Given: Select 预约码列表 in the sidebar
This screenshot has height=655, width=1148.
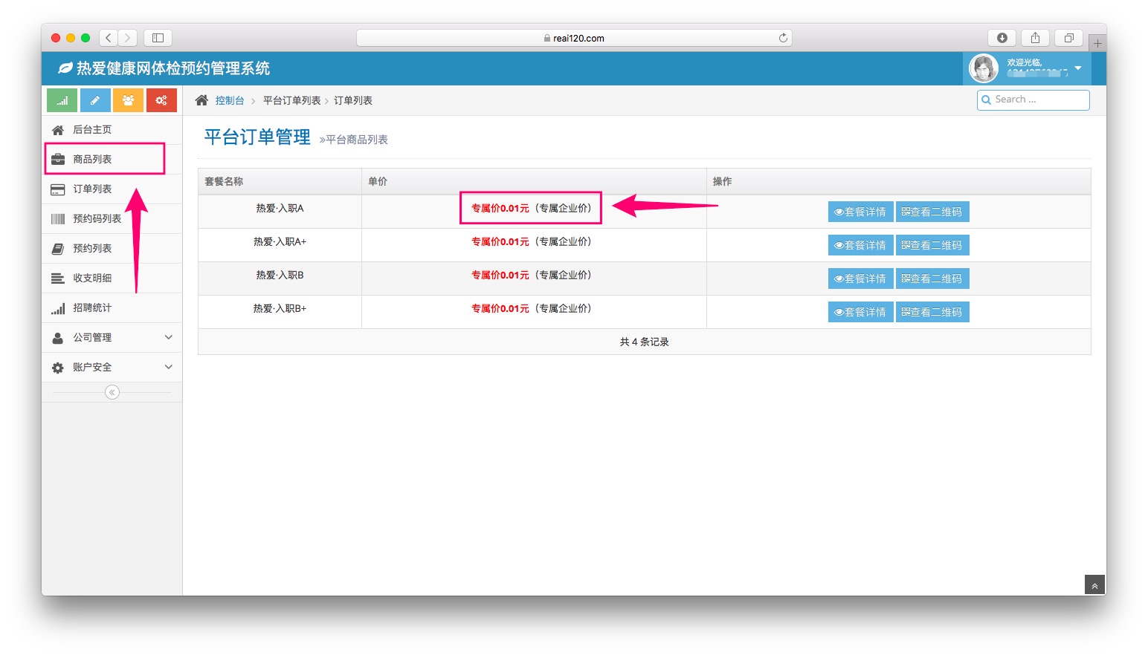Looking at the screenshot, I should click(97, 218).
